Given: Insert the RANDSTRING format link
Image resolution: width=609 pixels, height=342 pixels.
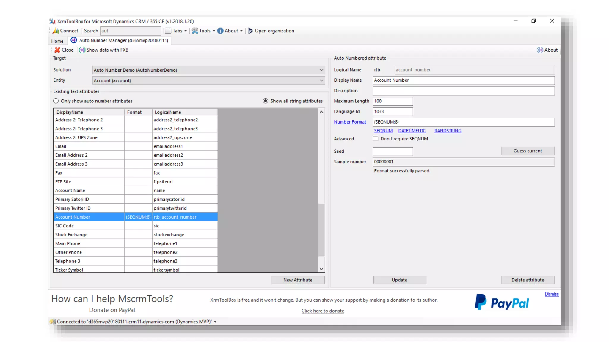Looking at the screenshot, I should (x=448, y=131).
